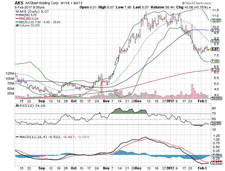Click the 100M volume axis label

(x=10, y=78)
